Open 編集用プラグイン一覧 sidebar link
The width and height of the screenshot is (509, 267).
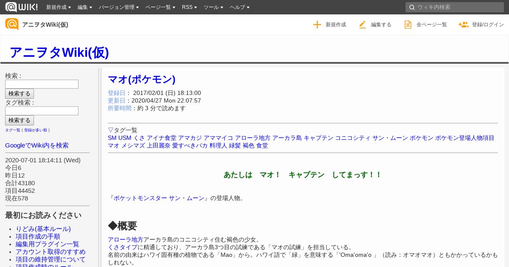coord(48,244)
